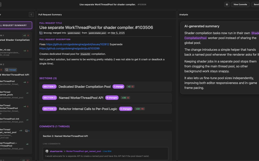This screenshot has height=161, width=259.
Task: Toggle the light/dark theme sun icon
Action: pyautogui.click(x=227, y=5)
